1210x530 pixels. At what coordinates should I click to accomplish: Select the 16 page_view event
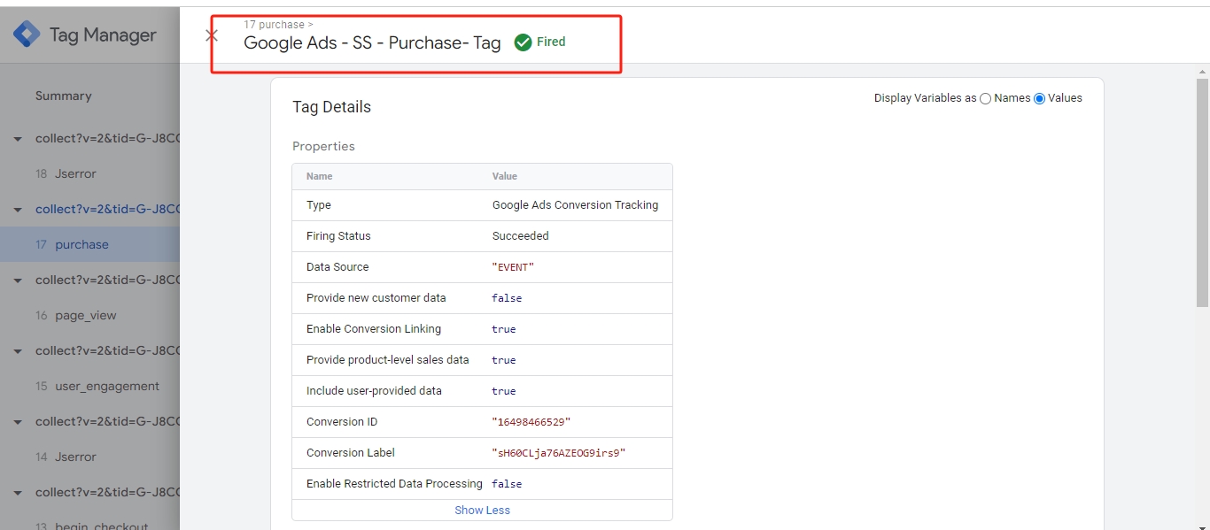[89, 316]
